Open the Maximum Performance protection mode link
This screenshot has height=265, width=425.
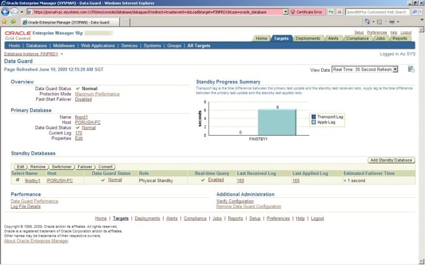[97, 94]
